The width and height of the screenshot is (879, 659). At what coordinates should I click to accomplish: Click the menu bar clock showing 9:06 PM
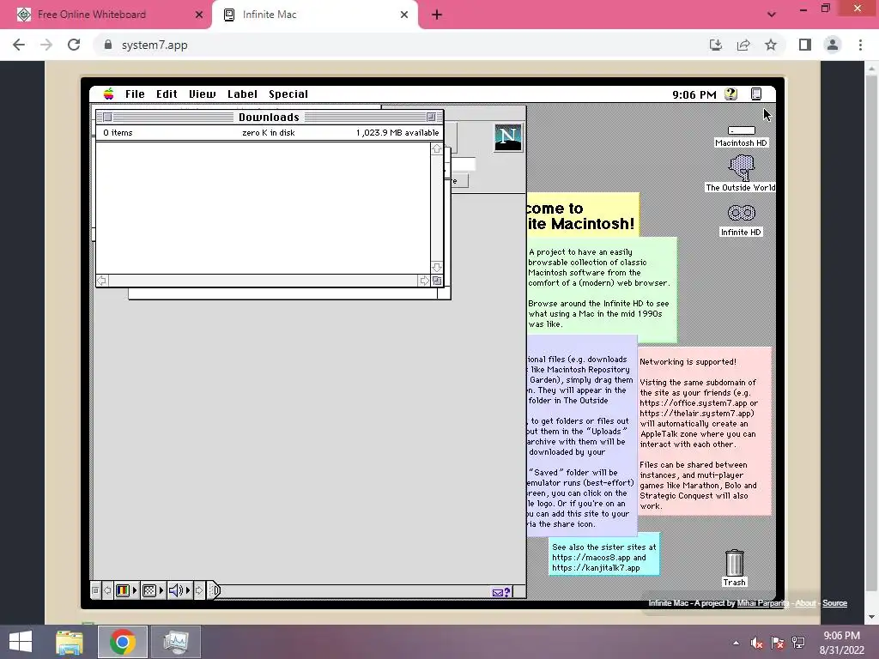click(x=694, y=94)
